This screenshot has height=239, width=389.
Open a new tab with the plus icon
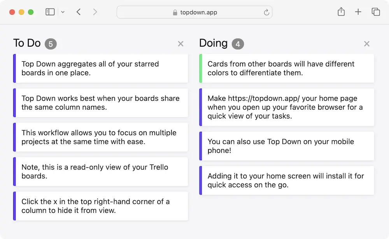(x=358, y=12)
